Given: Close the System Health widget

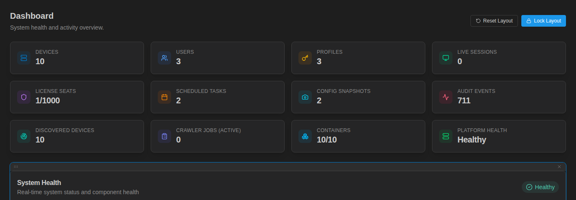Looking at the screenshot, I should pyautogui.click(x=559, y=167).
